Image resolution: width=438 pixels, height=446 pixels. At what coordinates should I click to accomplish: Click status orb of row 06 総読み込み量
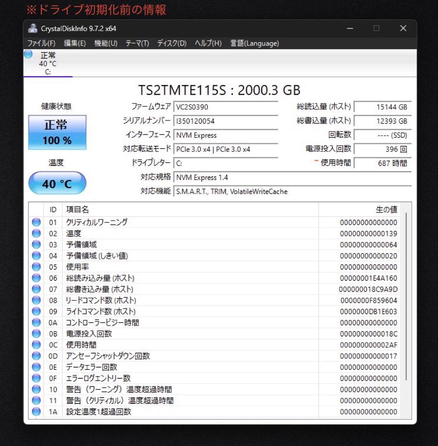[x=36, y=278]
